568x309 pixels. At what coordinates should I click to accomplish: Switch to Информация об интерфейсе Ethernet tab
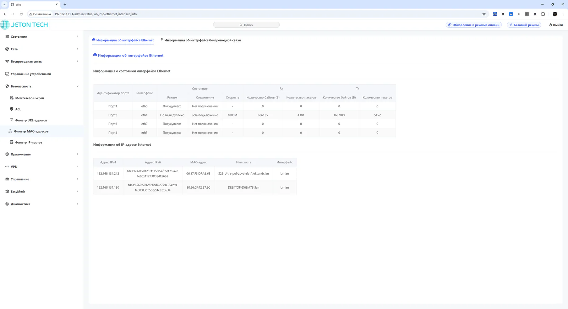[123, 40]
